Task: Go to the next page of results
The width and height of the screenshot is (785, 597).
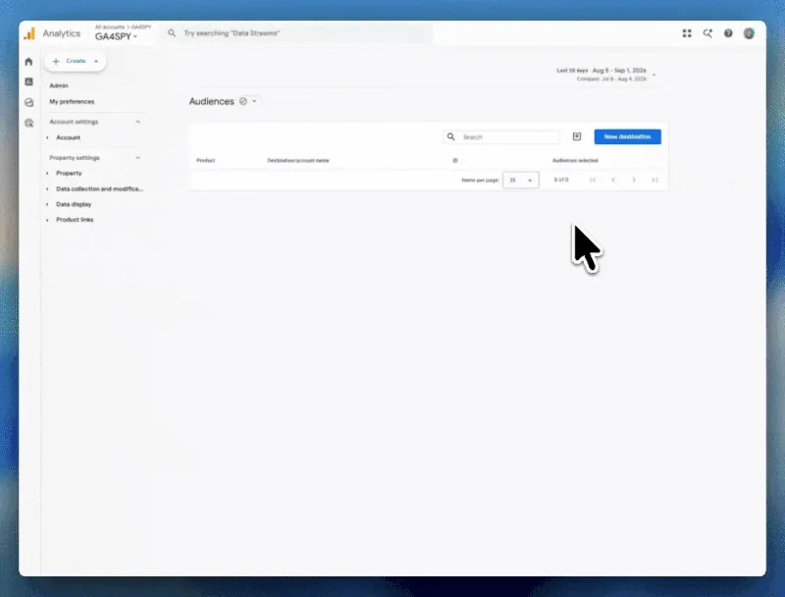Action: click(634, 180)
